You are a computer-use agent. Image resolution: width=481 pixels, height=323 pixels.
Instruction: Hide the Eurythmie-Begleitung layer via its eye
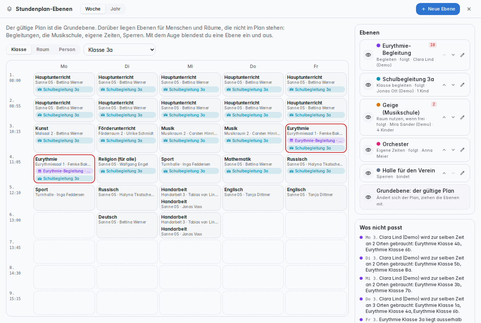[368, 55]
